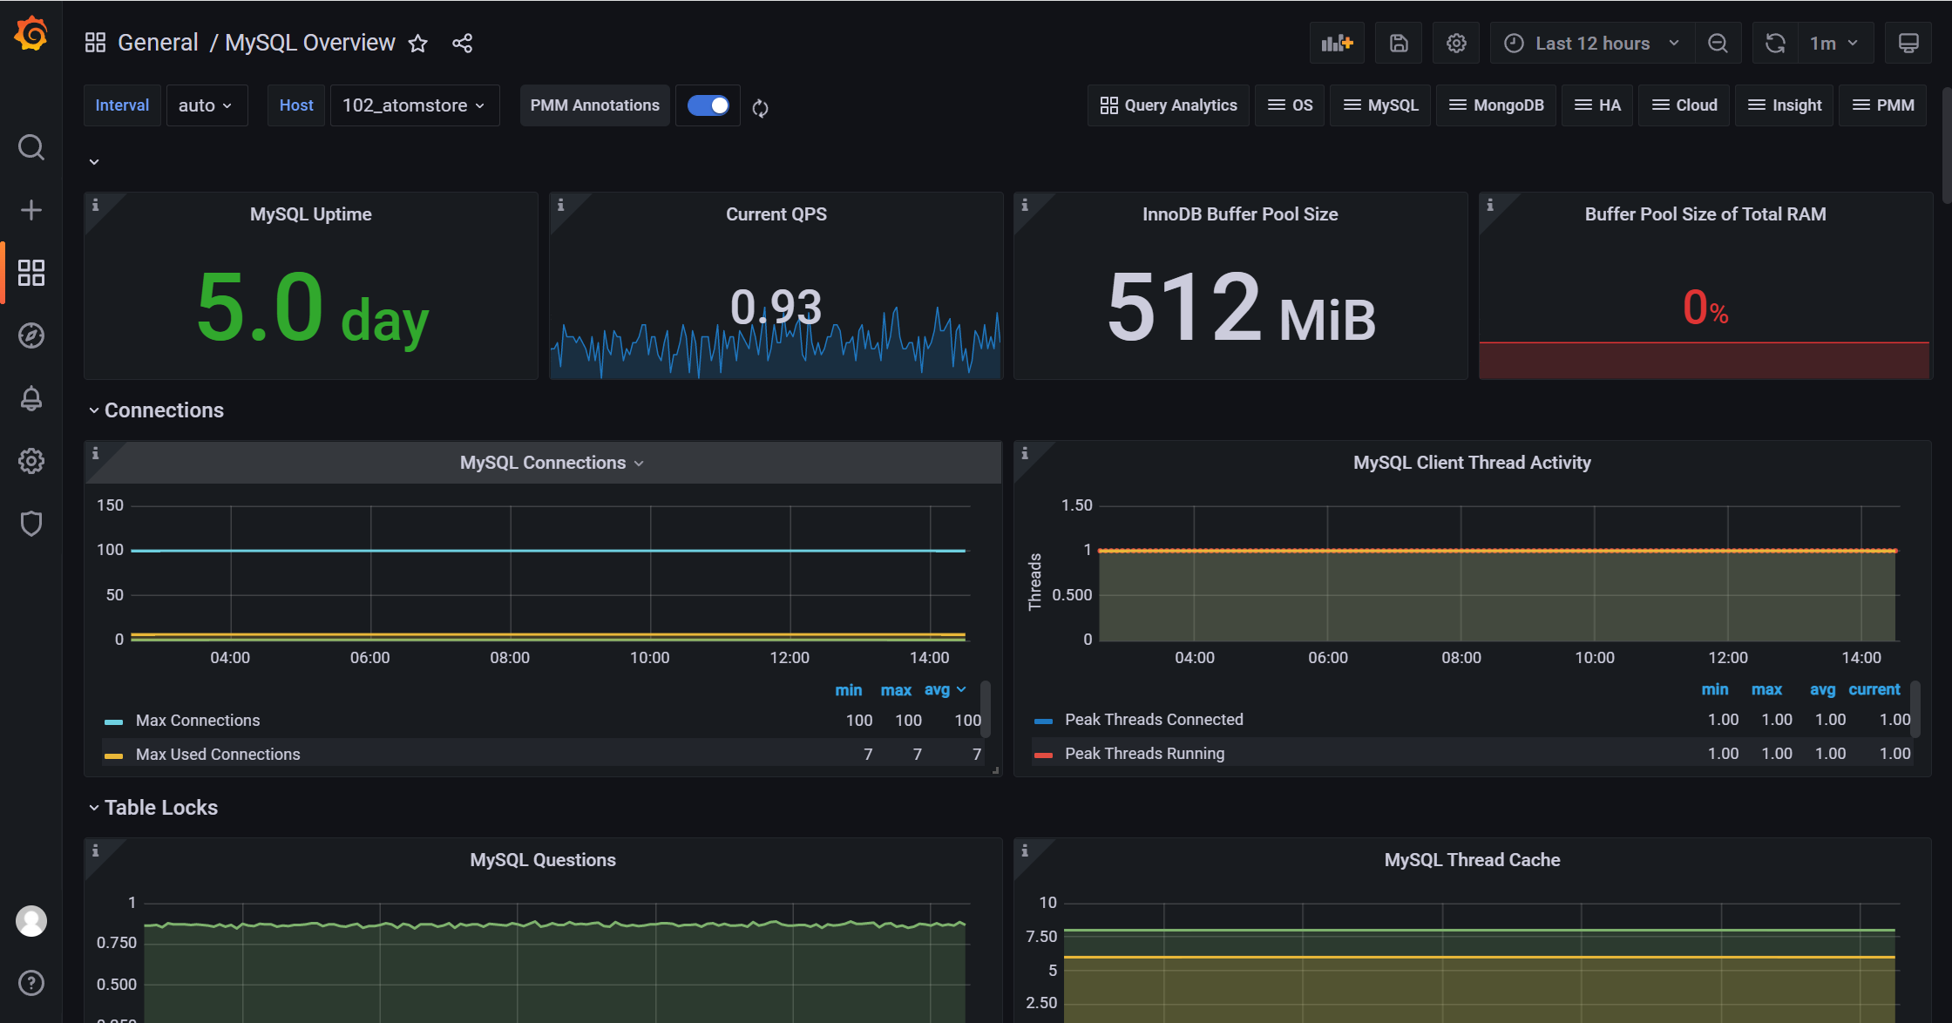This screenshot has width=1952, height=1023.
Task: Click the MySQL Client Thread Activity panel title
Action: tap(1472, 463)
